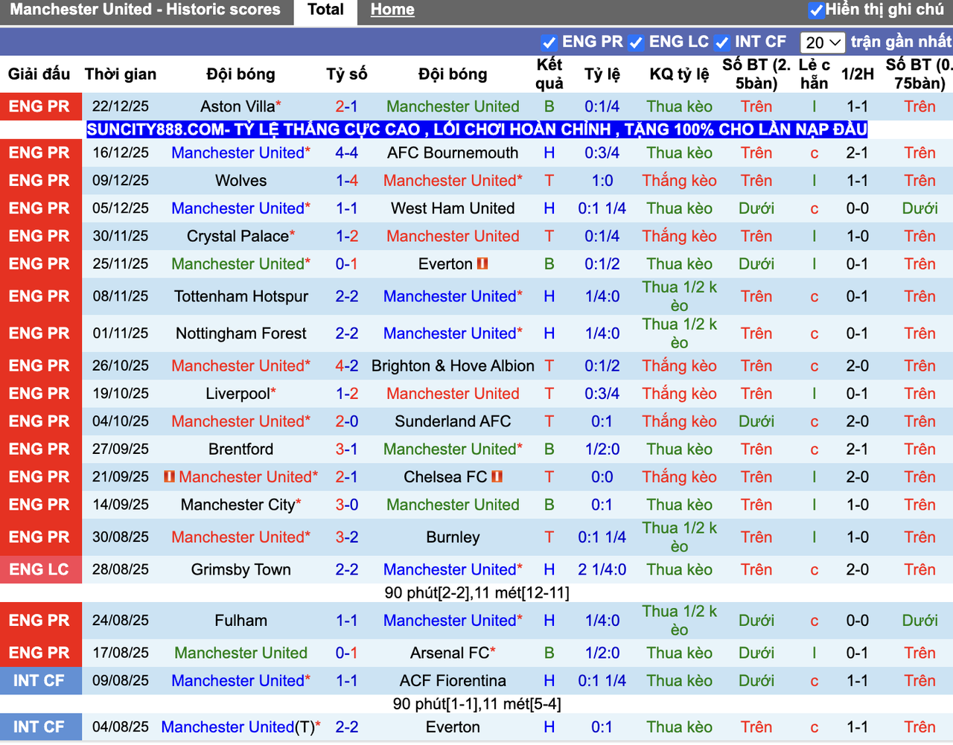
Task: Select Brentford team name
Action: click(240, 449)
